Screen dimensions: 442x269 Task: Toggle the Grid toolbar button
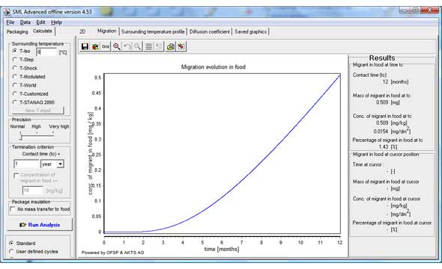pos(106,46)
